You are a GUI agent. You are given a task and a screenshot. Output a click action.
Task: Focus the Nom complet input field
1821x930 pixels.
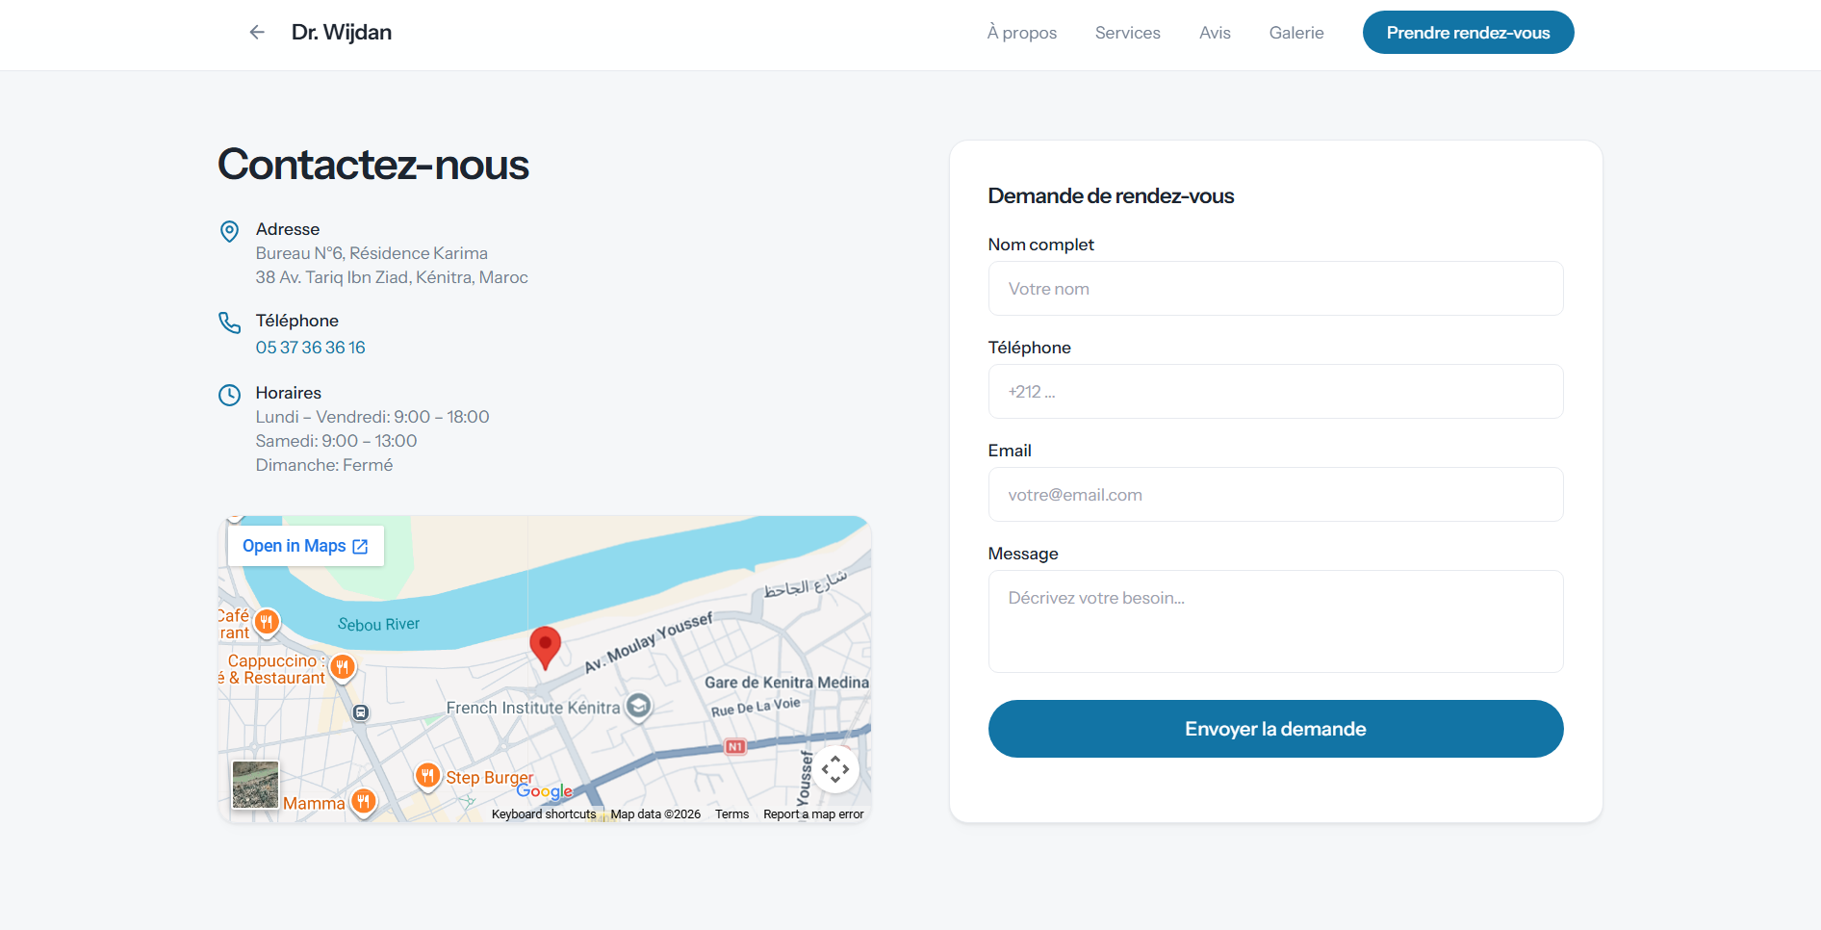click(1275, 289)
